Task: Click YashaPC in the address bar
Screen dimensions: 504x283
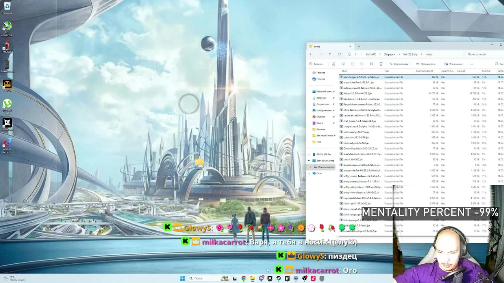Action: pyautogui.click(x=371, y=54)
